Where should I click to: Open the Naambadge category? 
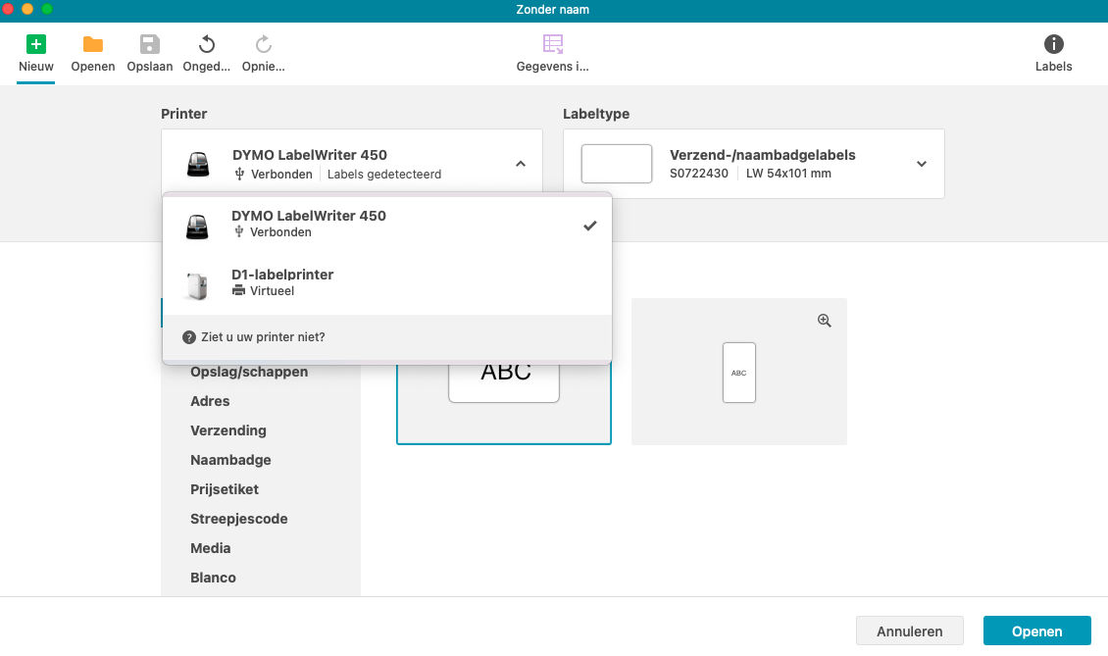[230, 460]
